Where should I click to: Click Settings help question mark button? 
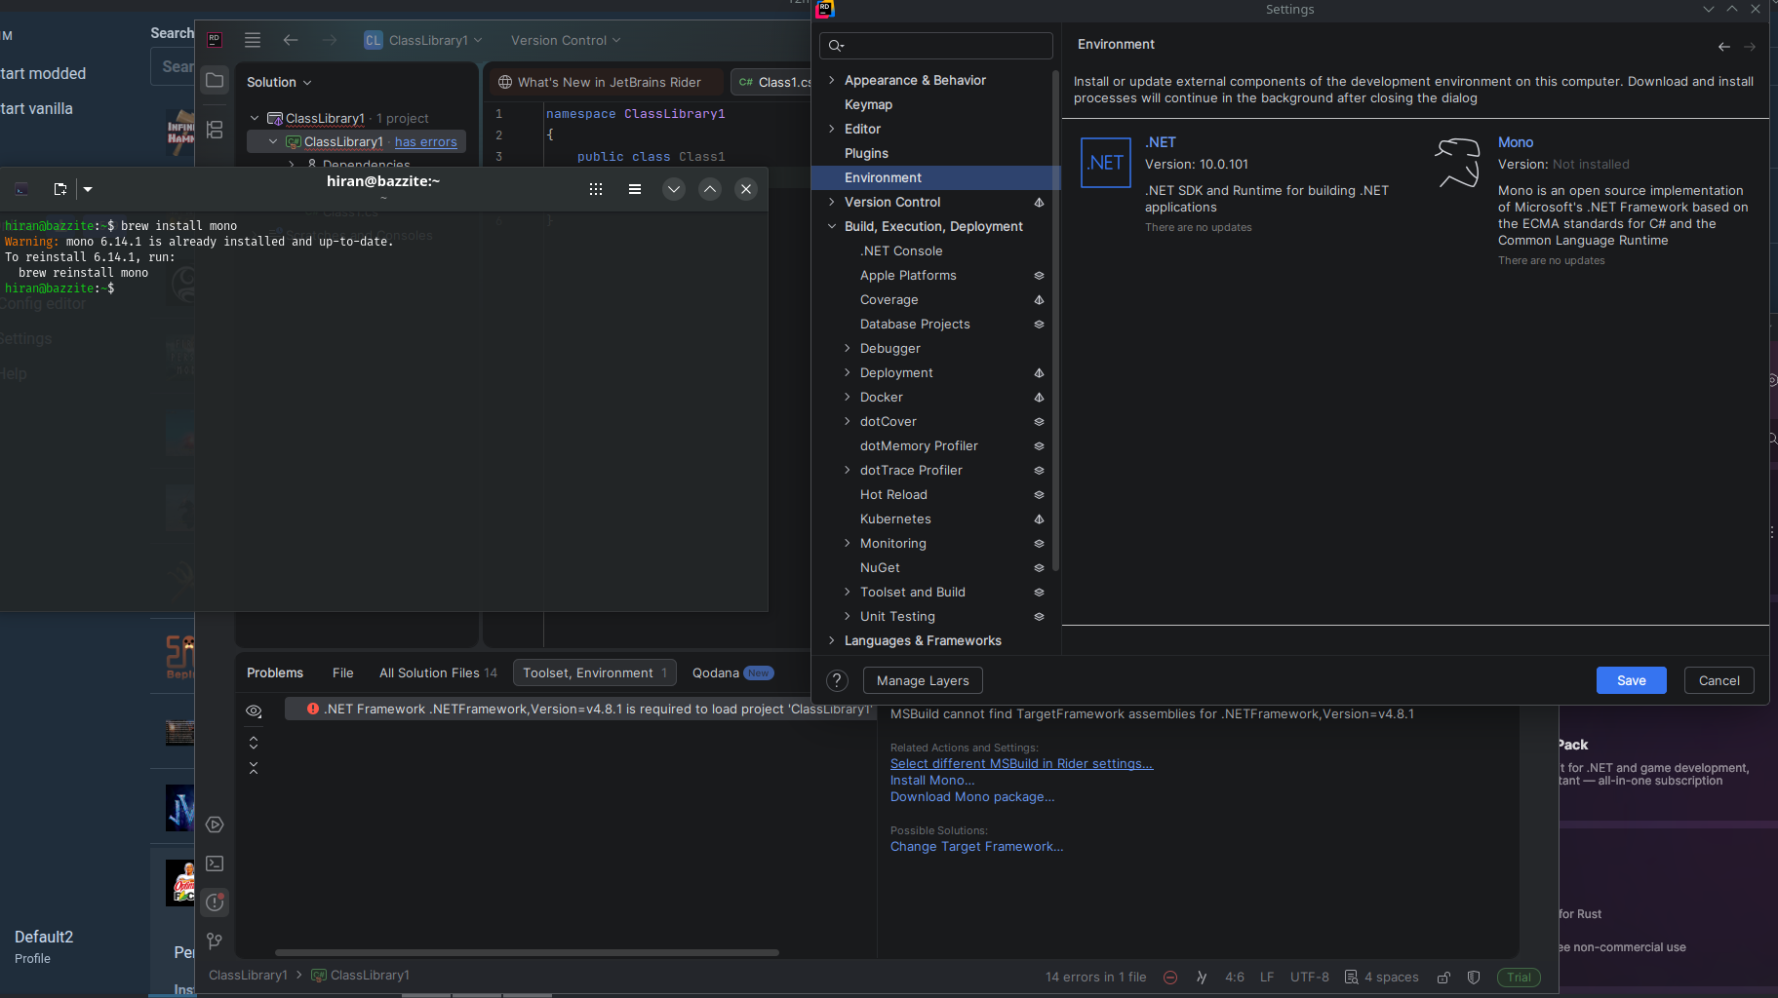837,680
